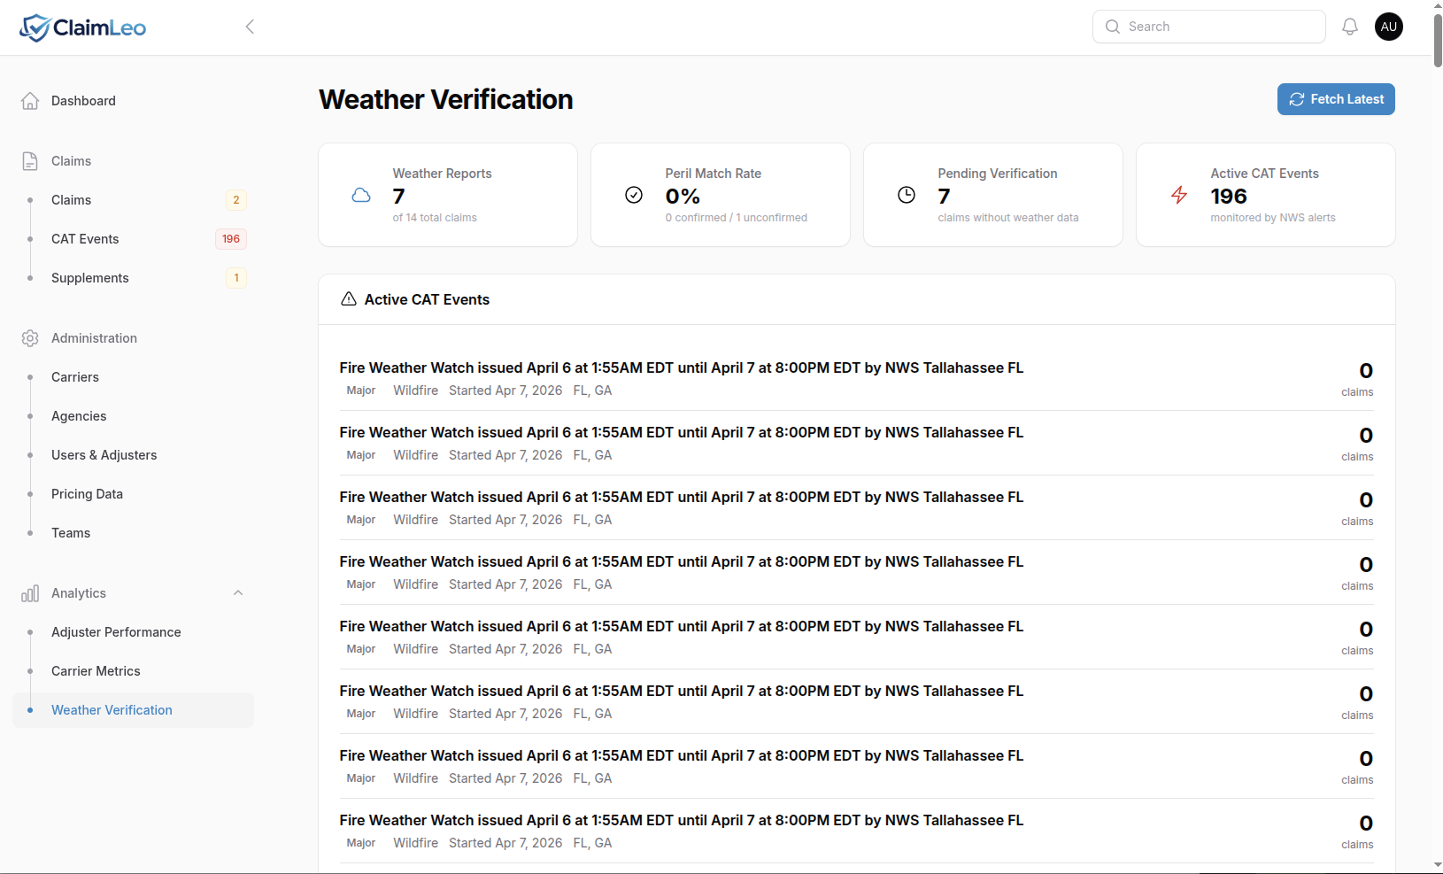Open the CAT Events menu item
This screenshot has width=1443, height=874.
coord(85,238)
